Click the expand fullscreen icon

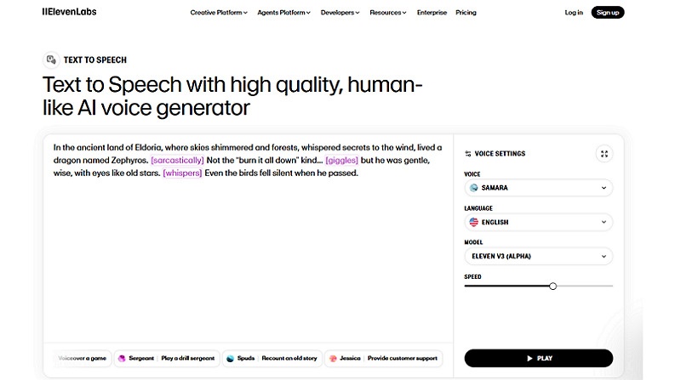coord(604,154)
